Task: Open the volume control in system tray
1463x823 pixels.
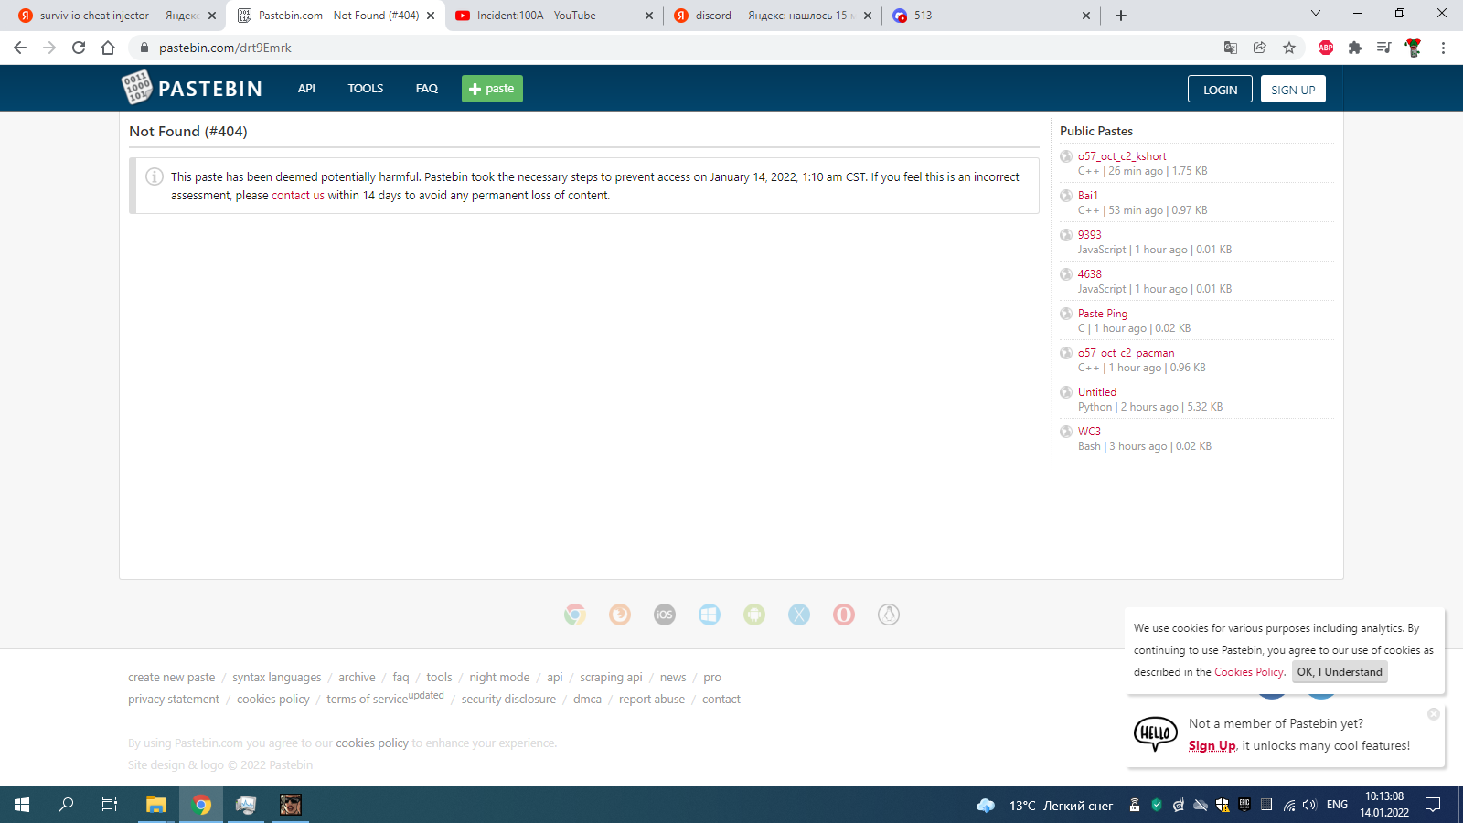Action: coord(1308,806)
